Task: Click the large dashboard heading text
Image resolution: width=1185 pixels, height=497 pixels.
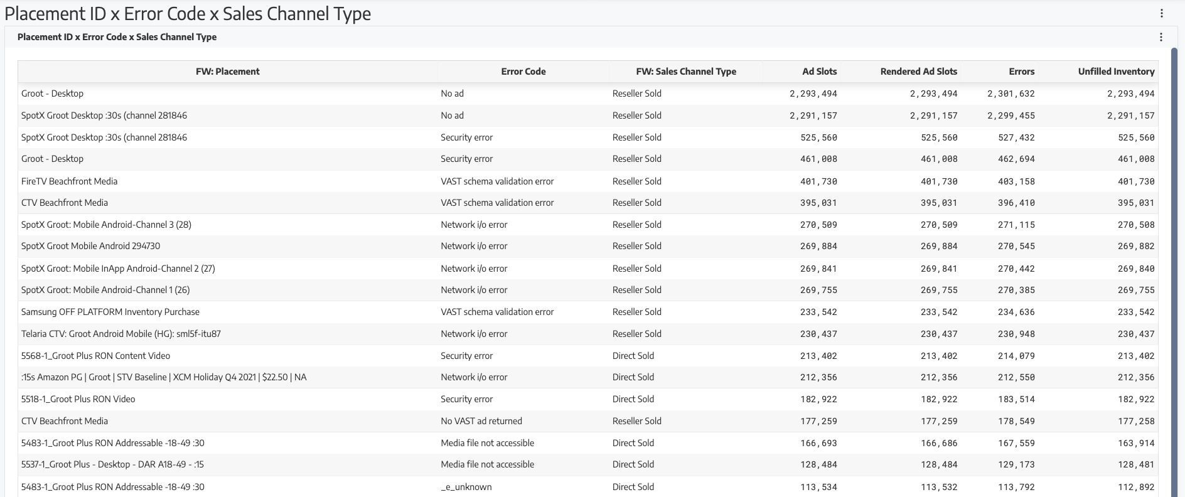Action: point(188,14)
